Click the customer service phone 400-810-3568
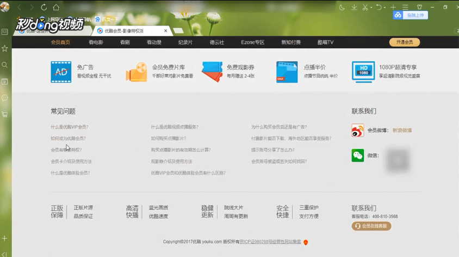Viewport: 459px width, 257px height. pyautogui.click(x=385, y=216)
